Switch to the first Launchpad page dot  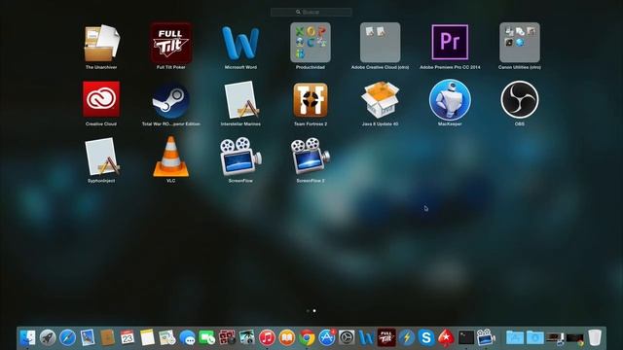(x=308, y=311)
